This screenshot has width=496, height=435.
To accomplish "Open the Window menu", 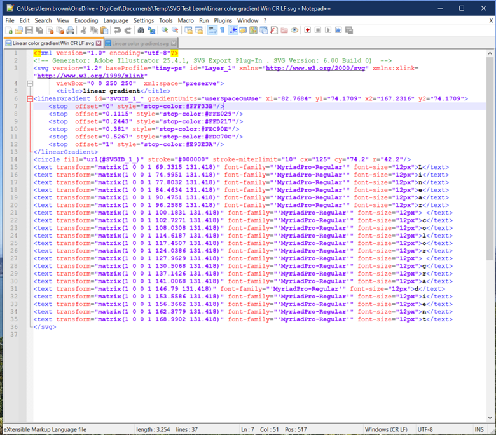I will point(248,20).
